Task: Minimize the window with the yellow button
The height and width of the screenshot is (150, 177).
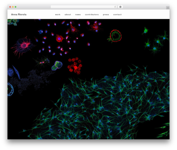Action: point(13,7)
